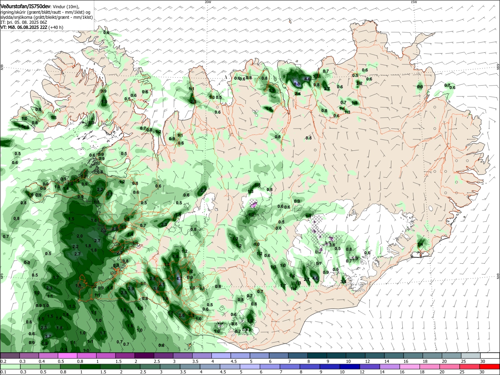This screenshot has height=375, width=500.
Task: Click the 2.4 value below the 8.0 peak
Action: coord(298,94)
